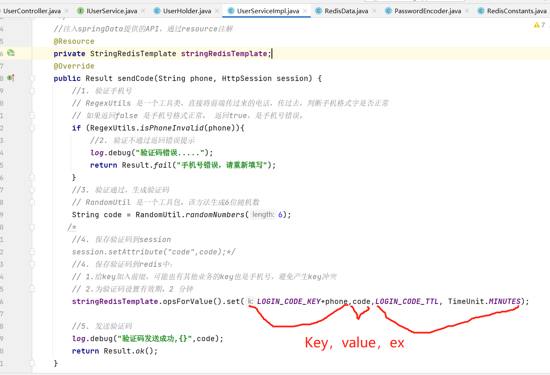Click the LOGIN_CODE_TTL constant
The height and width of the screenshot is (375, 550).
[x=407, y=301]
